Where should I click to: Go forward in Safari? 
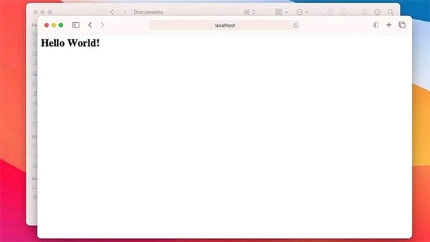click(x=102, y=25)
